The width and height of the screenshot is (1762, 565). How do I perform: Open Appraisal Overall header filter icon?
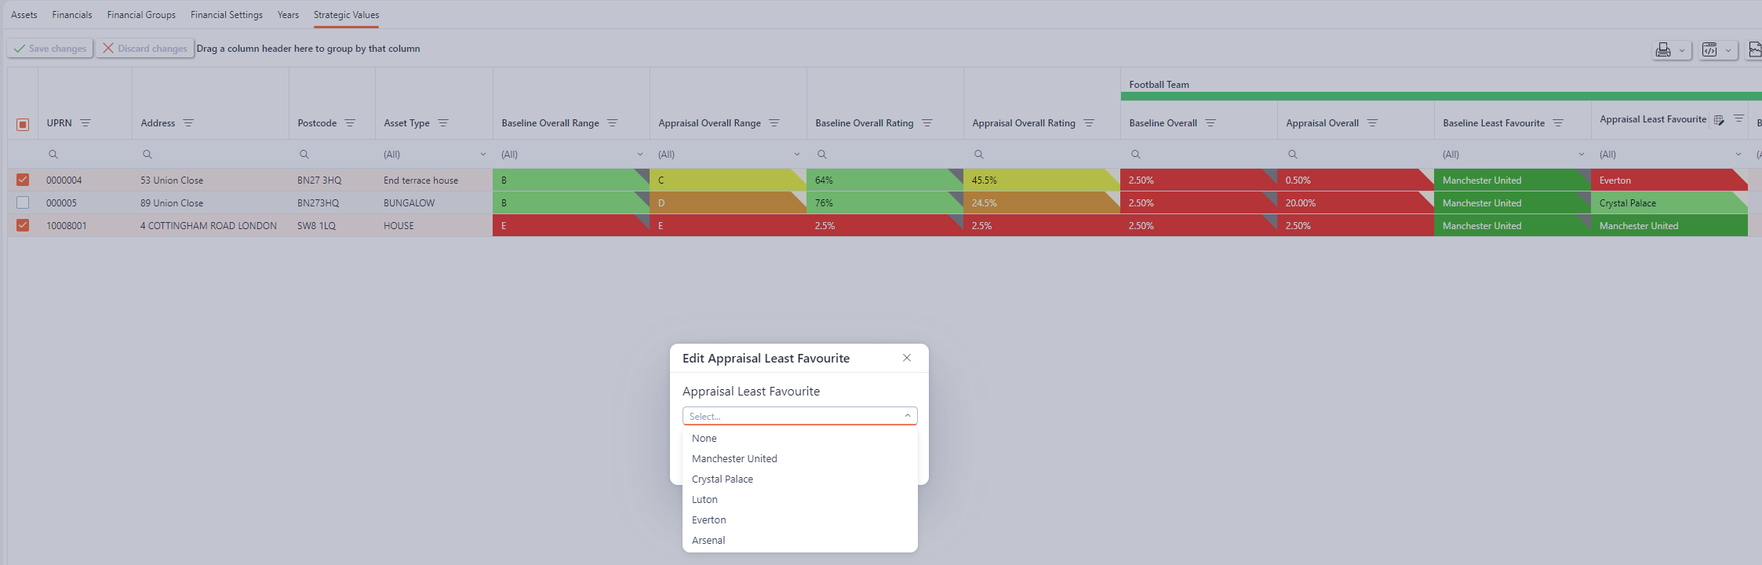coord(1372,123)
